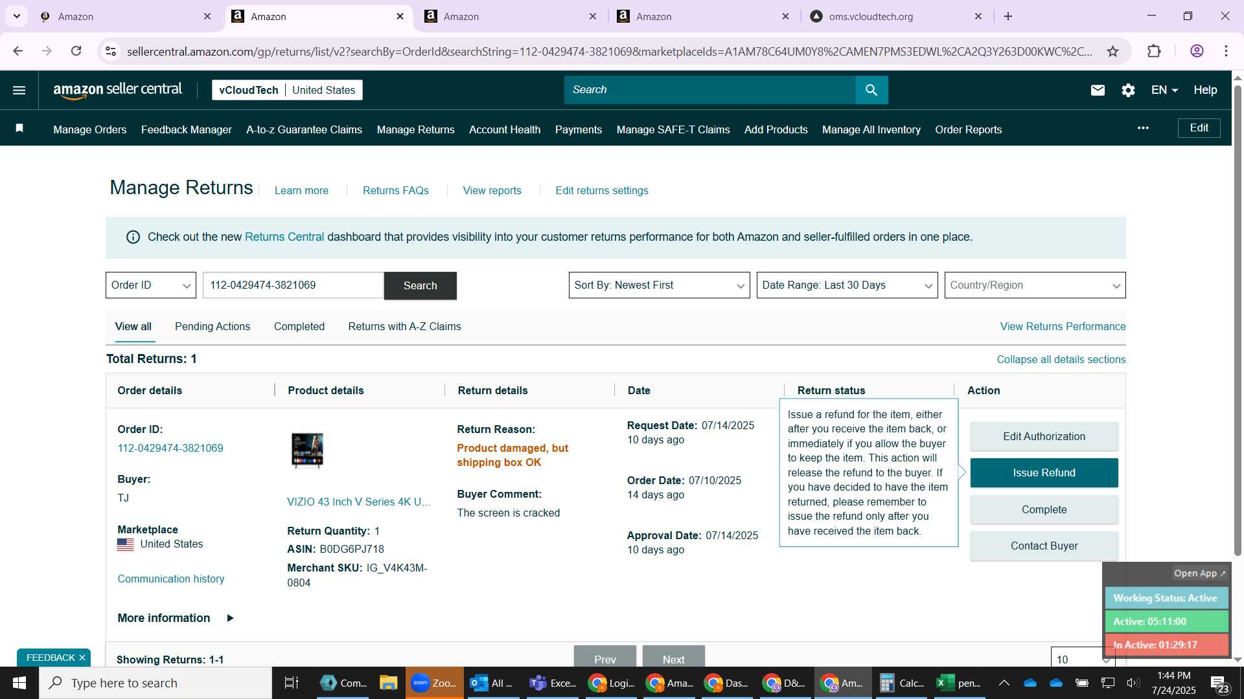Select the View all tab
The width and height of the screenshot is (1244, 699).
pos(133,327)
